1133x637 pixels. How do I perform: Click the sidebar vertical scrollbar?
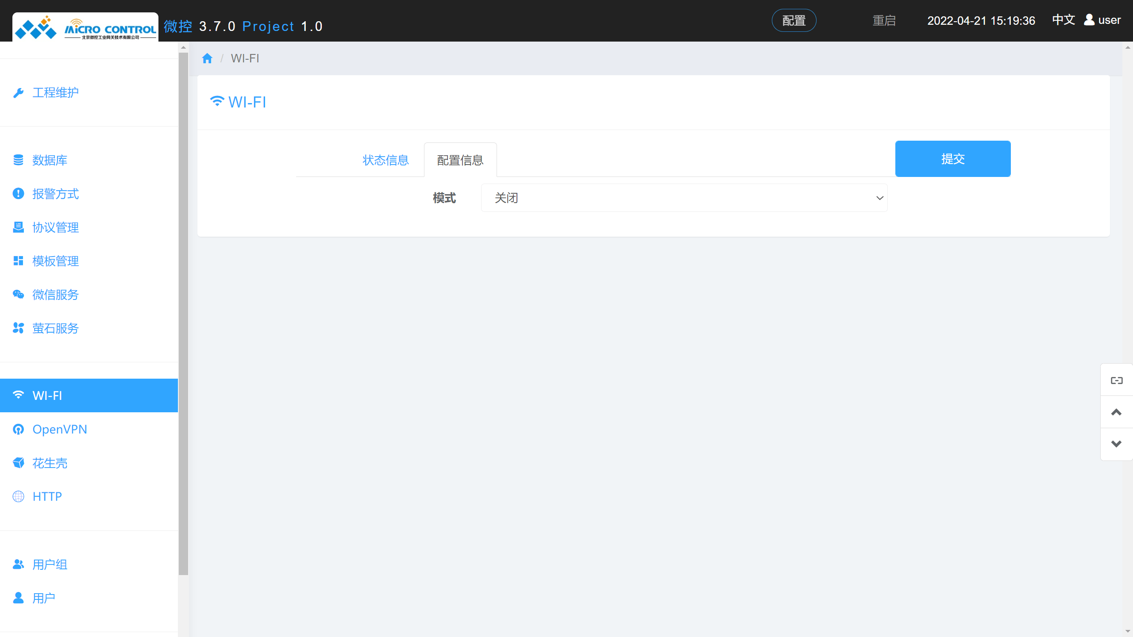pos(183,310)
